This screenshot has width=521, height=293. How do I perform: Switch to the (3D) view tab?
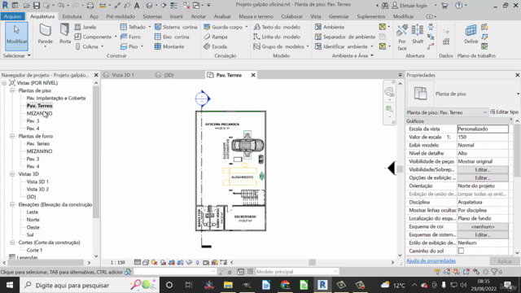(169, 75)
